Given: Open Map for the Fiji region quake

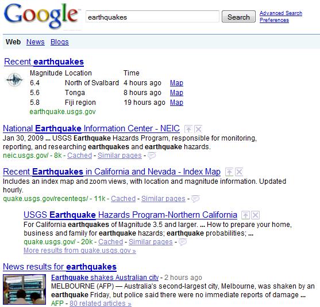Looking at the screenshot, I should coord(176,103).
